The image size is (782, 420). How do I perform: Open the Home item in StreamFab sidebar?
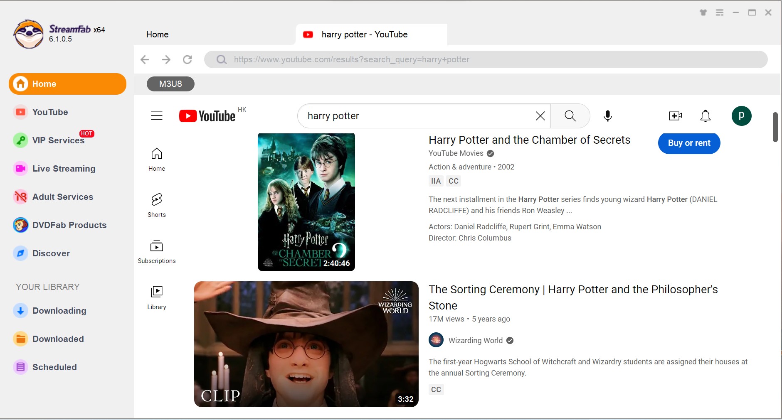(67, 84)
